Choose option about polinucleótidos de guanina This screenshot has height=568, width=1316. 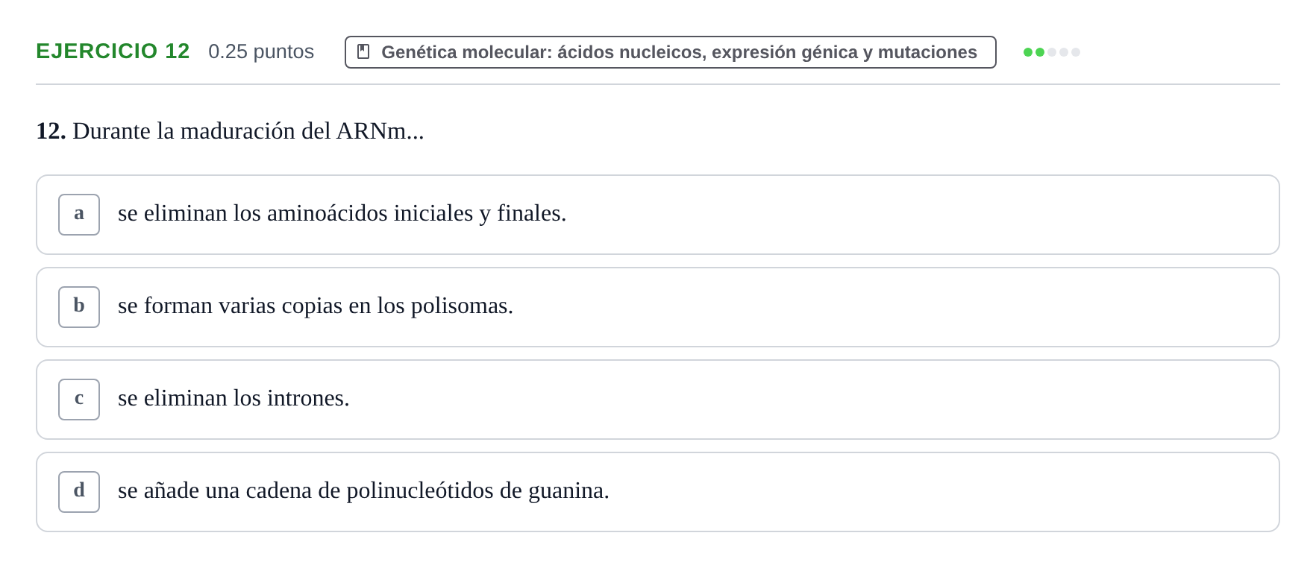pos(658,492)
